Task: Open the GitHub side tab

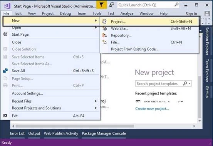Action: 207,92
